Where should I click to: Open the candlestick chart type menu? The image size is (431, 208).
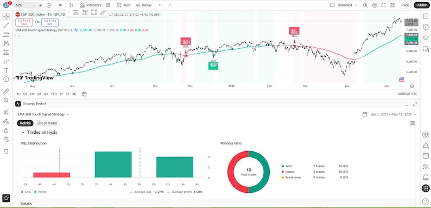click(x=71, y=5)
